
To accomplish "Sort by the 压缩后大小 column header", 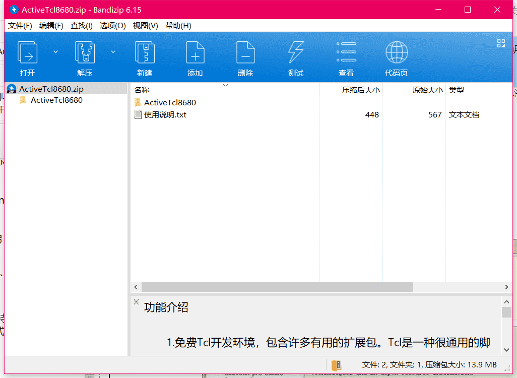I will pos(351,90).
